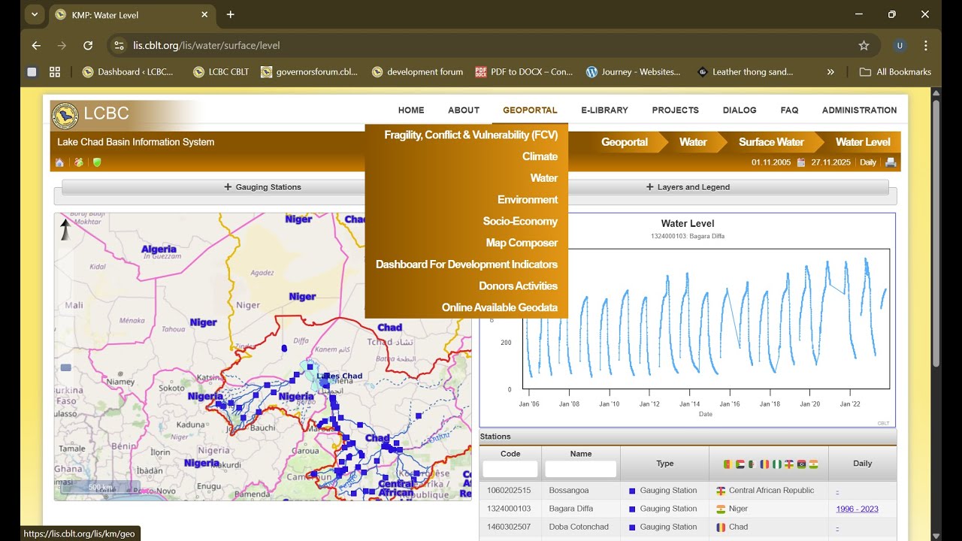Image resolution: width=962 pixels, height=541 pixels.
Task: Open All Bookmarks folder
Action: pos(895,72)
